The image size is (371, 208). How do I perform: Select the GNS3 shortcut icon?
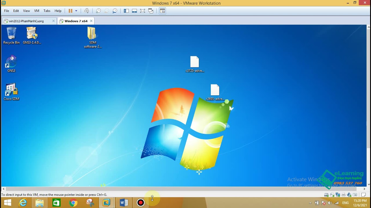11,64
